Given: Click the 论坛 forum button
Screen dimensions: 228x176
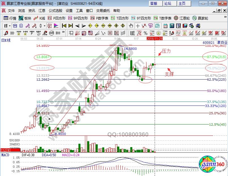Looking at the screenshot, I should click(168, 3).
